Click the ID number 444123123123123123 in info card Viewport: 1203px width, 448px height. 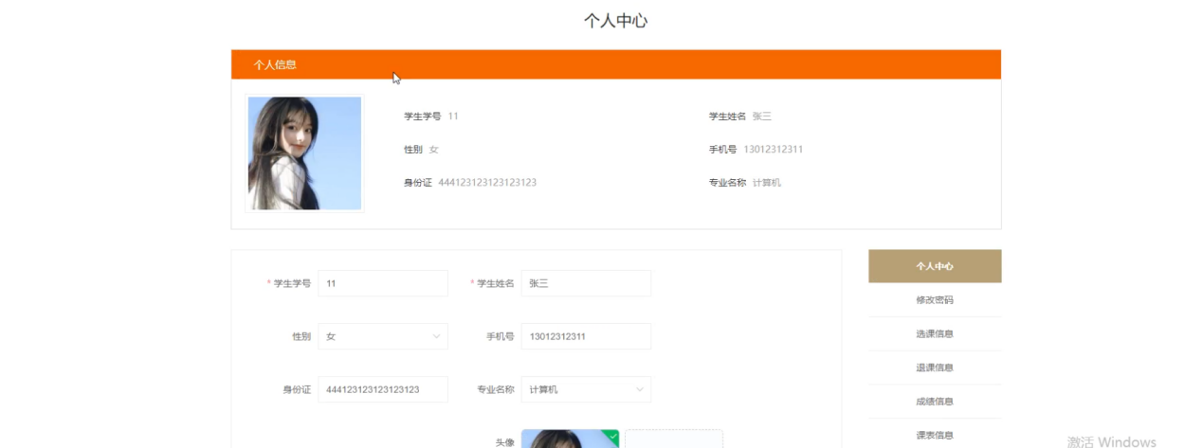click(x=487, y=183)
